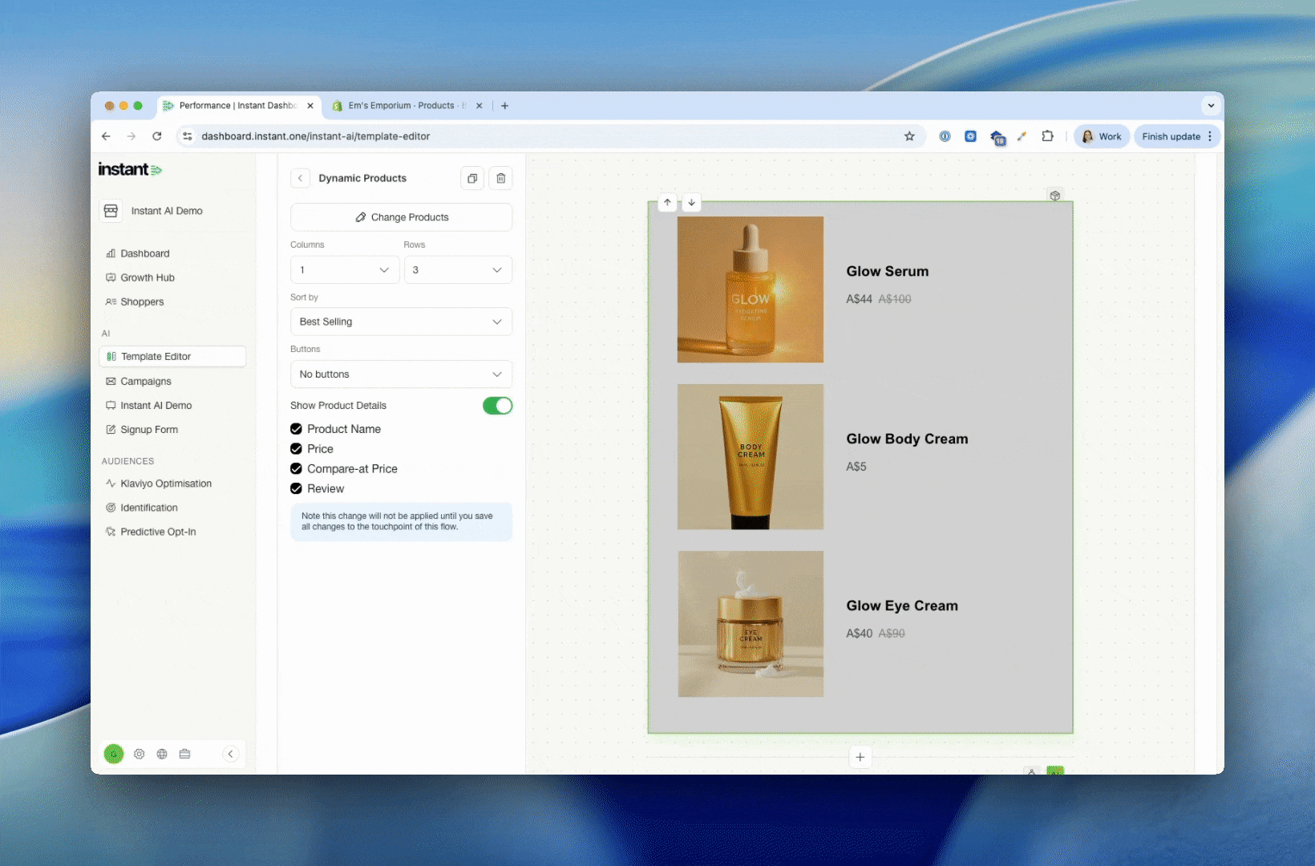Collapse the left sidebar
This screenshot has width=1315, height=866.
click(230, 754)
